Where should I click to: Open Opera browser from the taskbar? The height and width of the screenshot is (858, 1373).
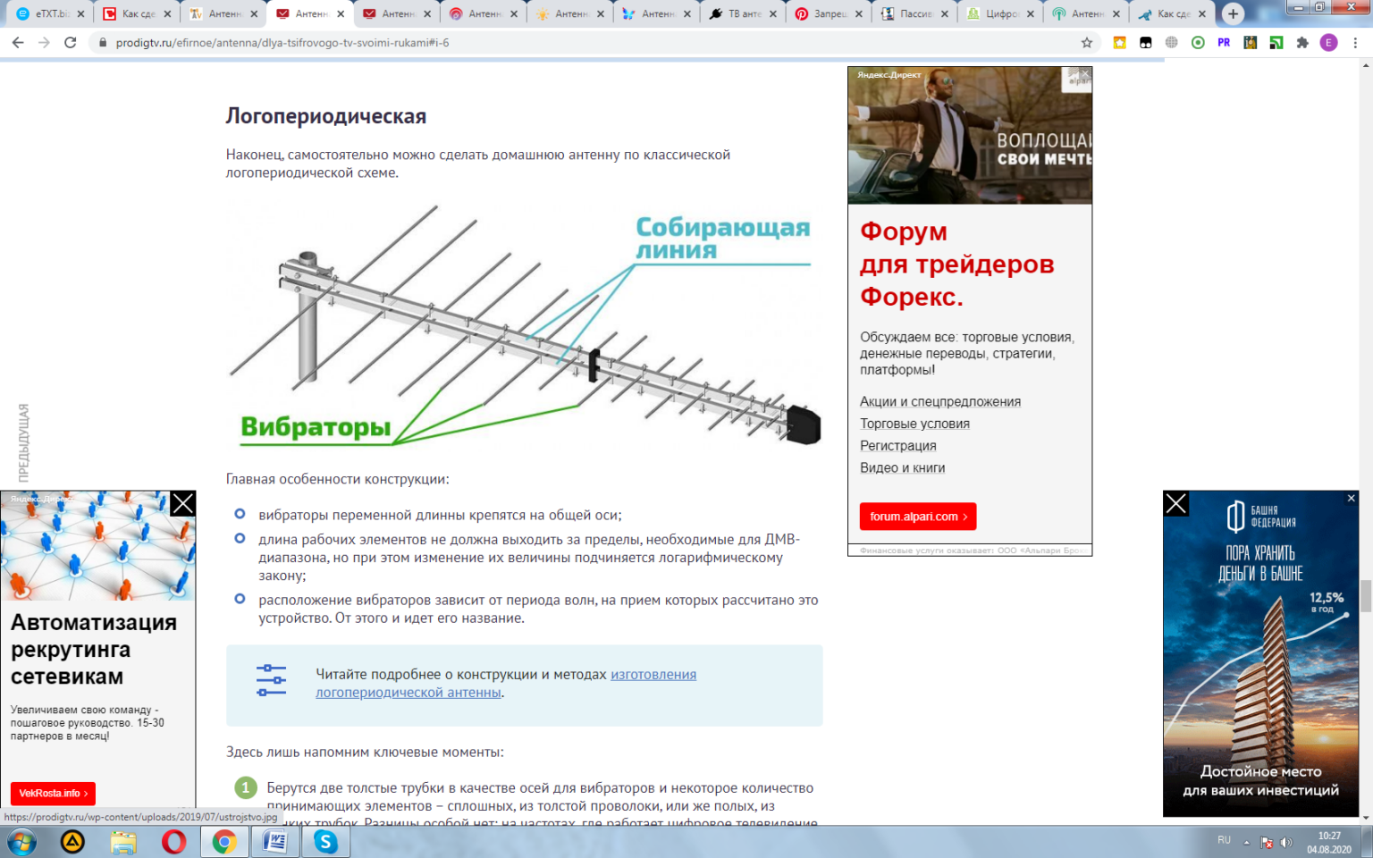point(174,842)
